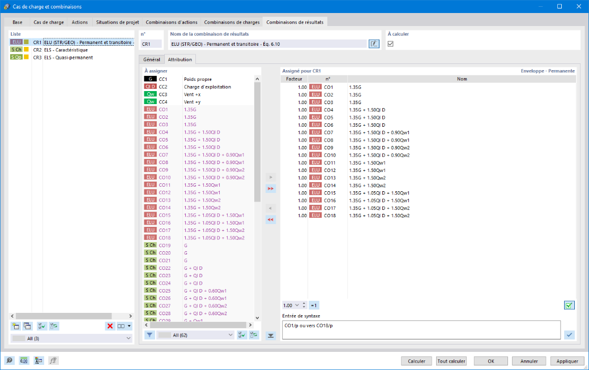Click the new result combination icon under Liste

(15, 326)
